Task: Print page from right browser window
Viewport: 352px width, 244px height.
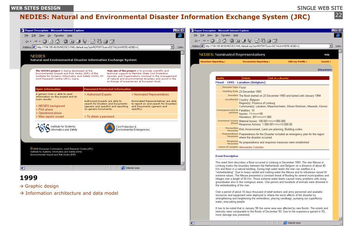Action: pyautogui.click(x=269, y=41)
